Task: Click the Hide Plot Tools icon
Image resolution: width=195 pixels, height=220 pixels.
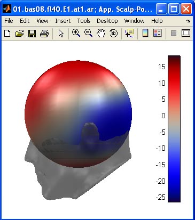Action: point(174,33)
